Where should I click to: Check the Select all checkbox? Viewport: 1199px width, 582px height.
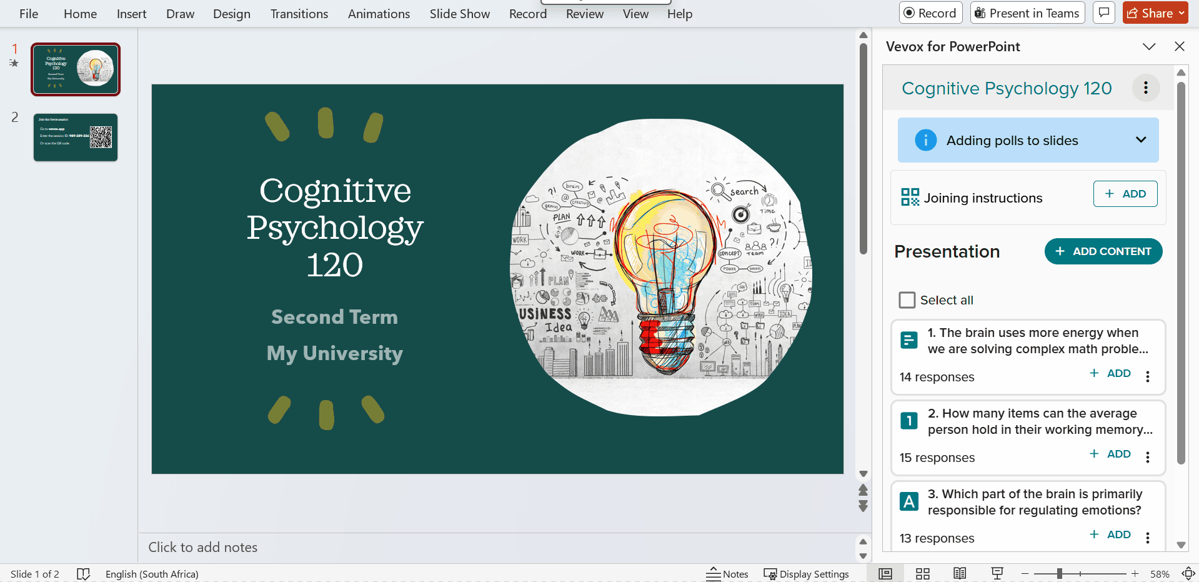pyautogui.click(x=907, y=300)
